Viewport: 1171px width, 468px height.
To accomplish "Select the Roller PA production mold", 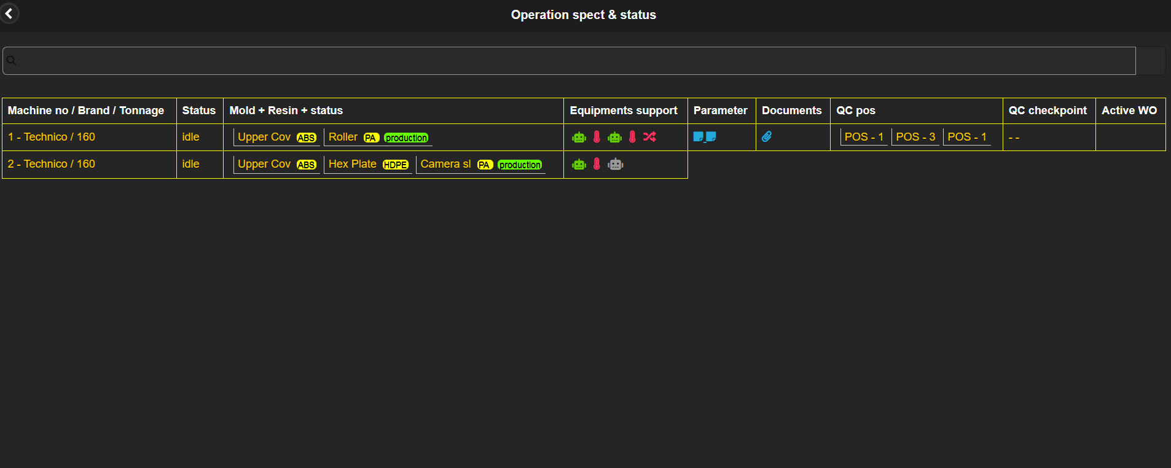I will click(378, 137).
